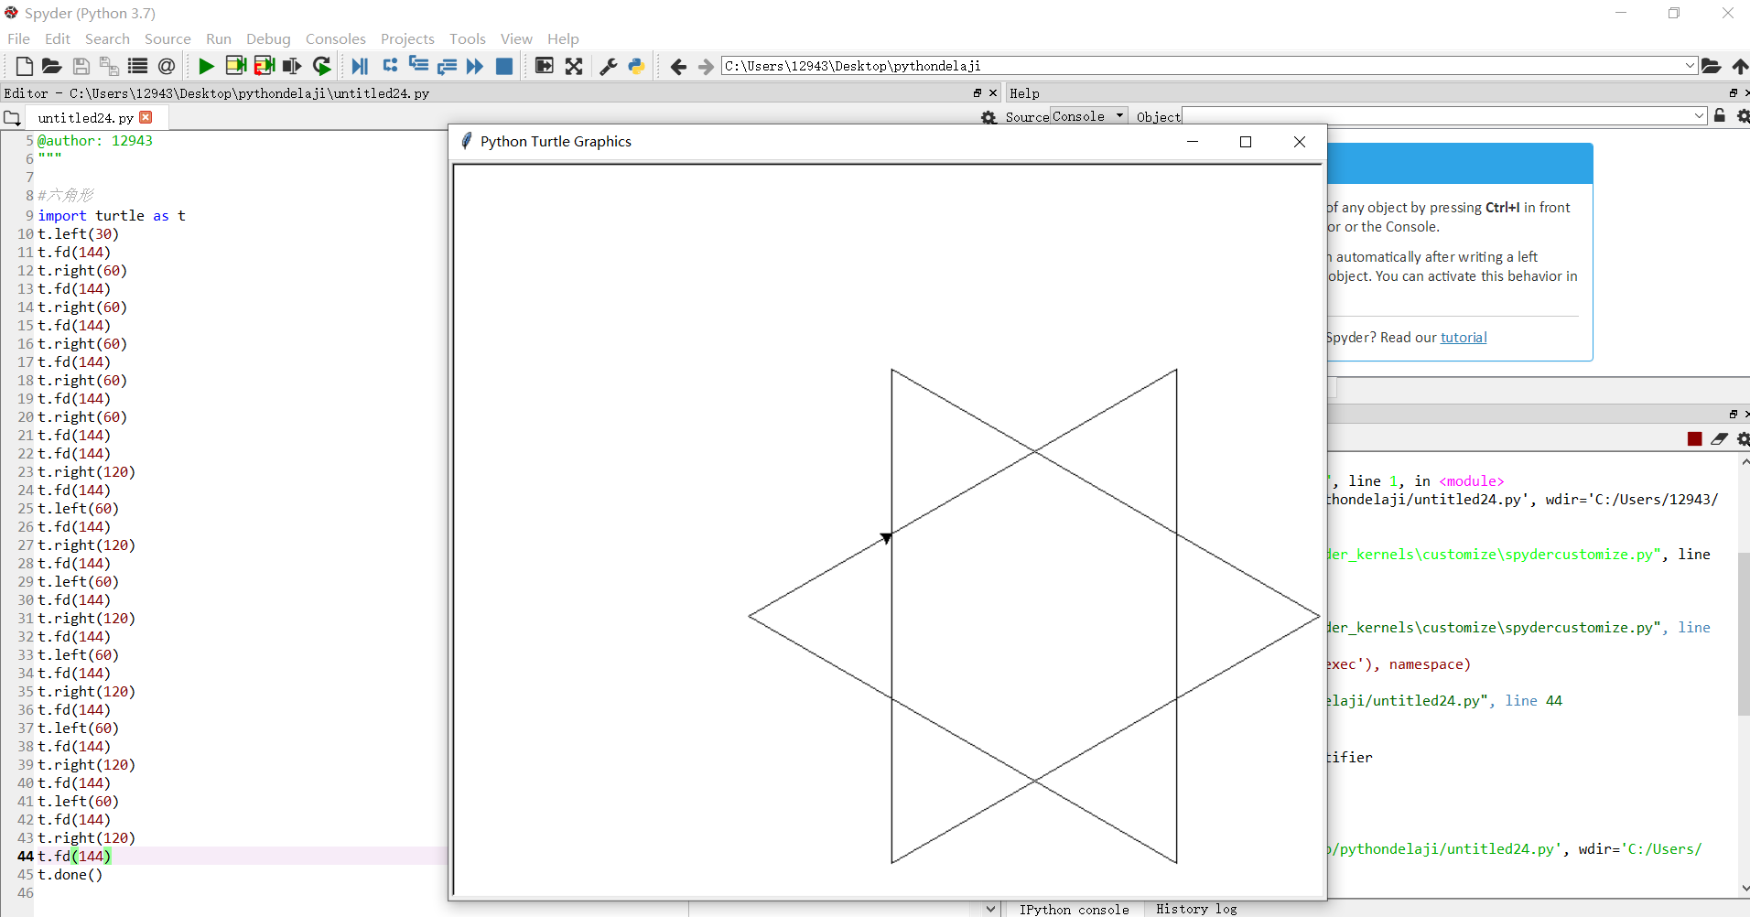Continue debug execution with double arrow
The image size is (1750, 917).
474,66
